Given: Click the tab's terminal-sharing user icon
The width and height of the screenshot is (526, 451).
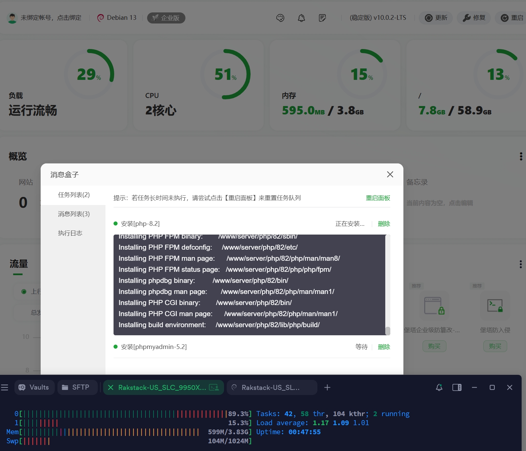Looking at the screenshot, I should (214, 388).
